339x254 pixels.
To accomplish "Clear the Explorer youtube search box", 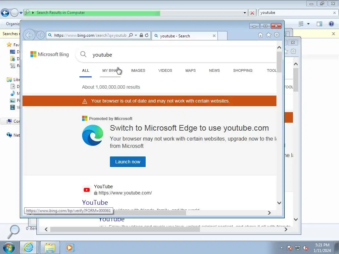I will coord(334,13).
